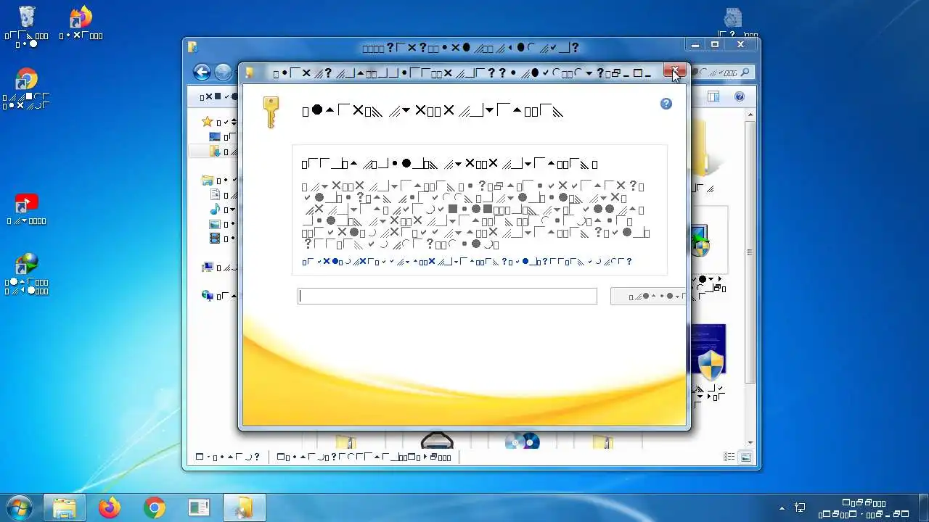This screenshot has height=522, width=929.
Task: Select the Desktop entry icon under Favorites
Action: [x=215, y=136]
